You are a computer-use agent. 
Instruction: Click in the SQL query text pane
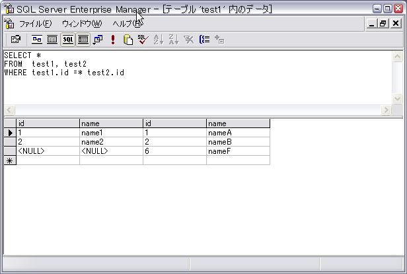tap(198, 83)
